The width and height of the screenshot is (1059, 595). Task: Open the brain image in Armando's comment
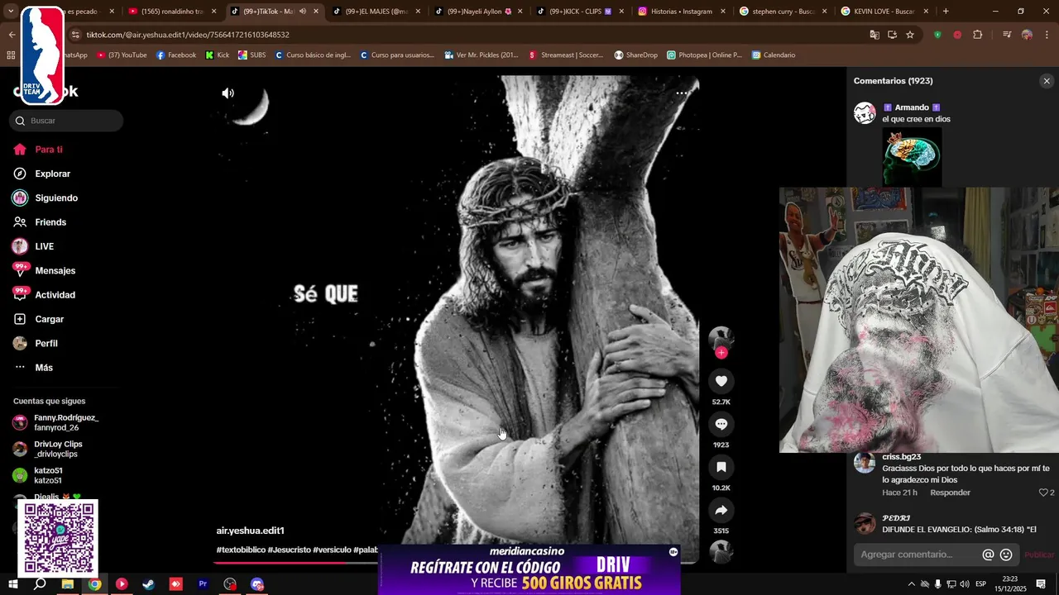coord(912,157)
